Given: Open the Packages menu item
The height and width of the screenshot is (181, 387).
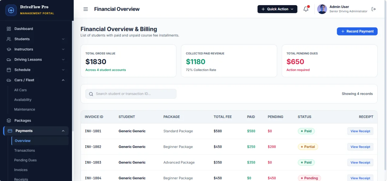Looking at the screenshot, I should tap(36, 120).
